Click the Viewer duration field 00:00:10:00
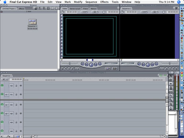 tap(72, 12)
